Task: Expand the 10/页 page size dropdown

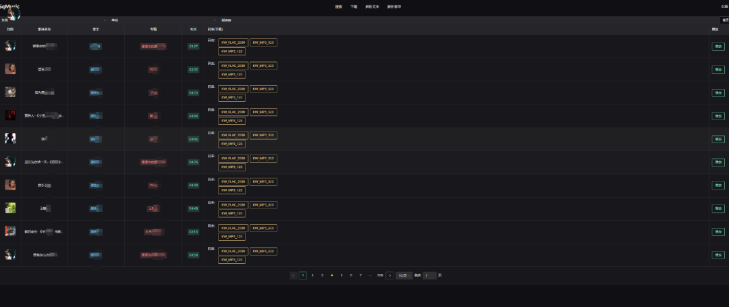Action: pyautogui.click(x=404, y=275)
